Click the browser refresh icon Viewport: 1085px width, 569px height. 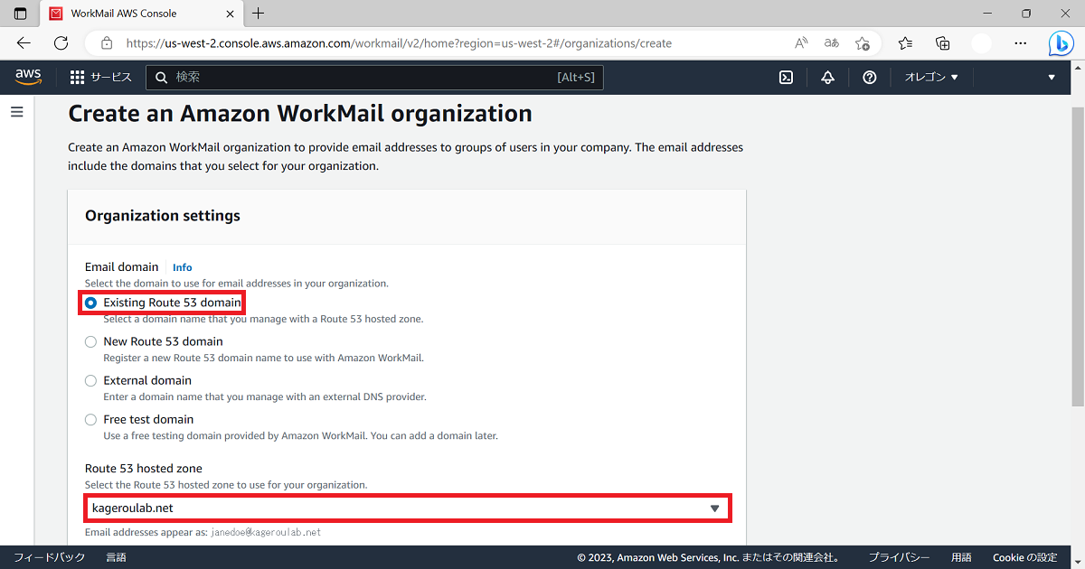pos(61,42)
